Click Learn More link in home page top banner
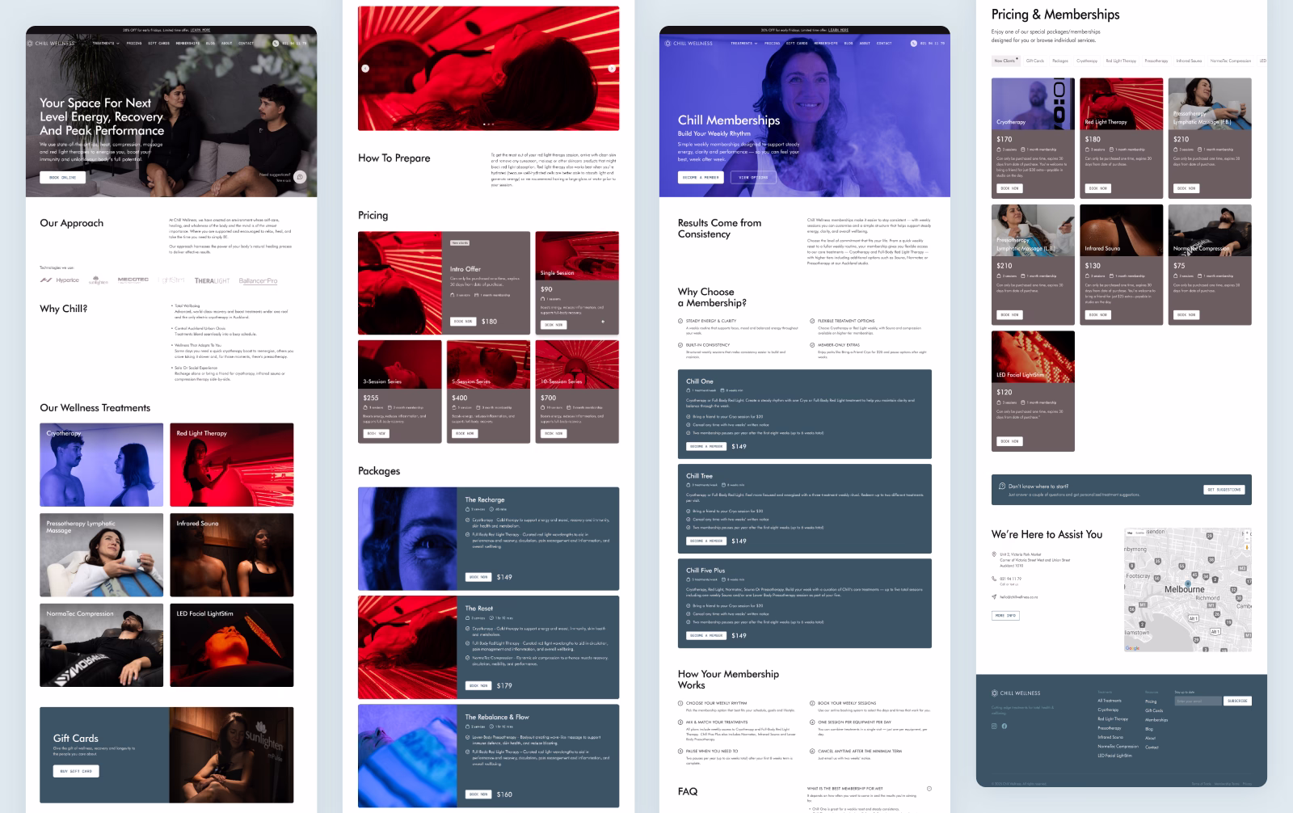This screenshot has height=813, width=1293. pos(200,30)
